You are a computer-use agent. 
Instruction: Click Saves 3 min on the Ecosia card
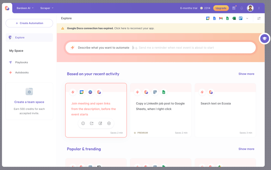coord(246,133)
